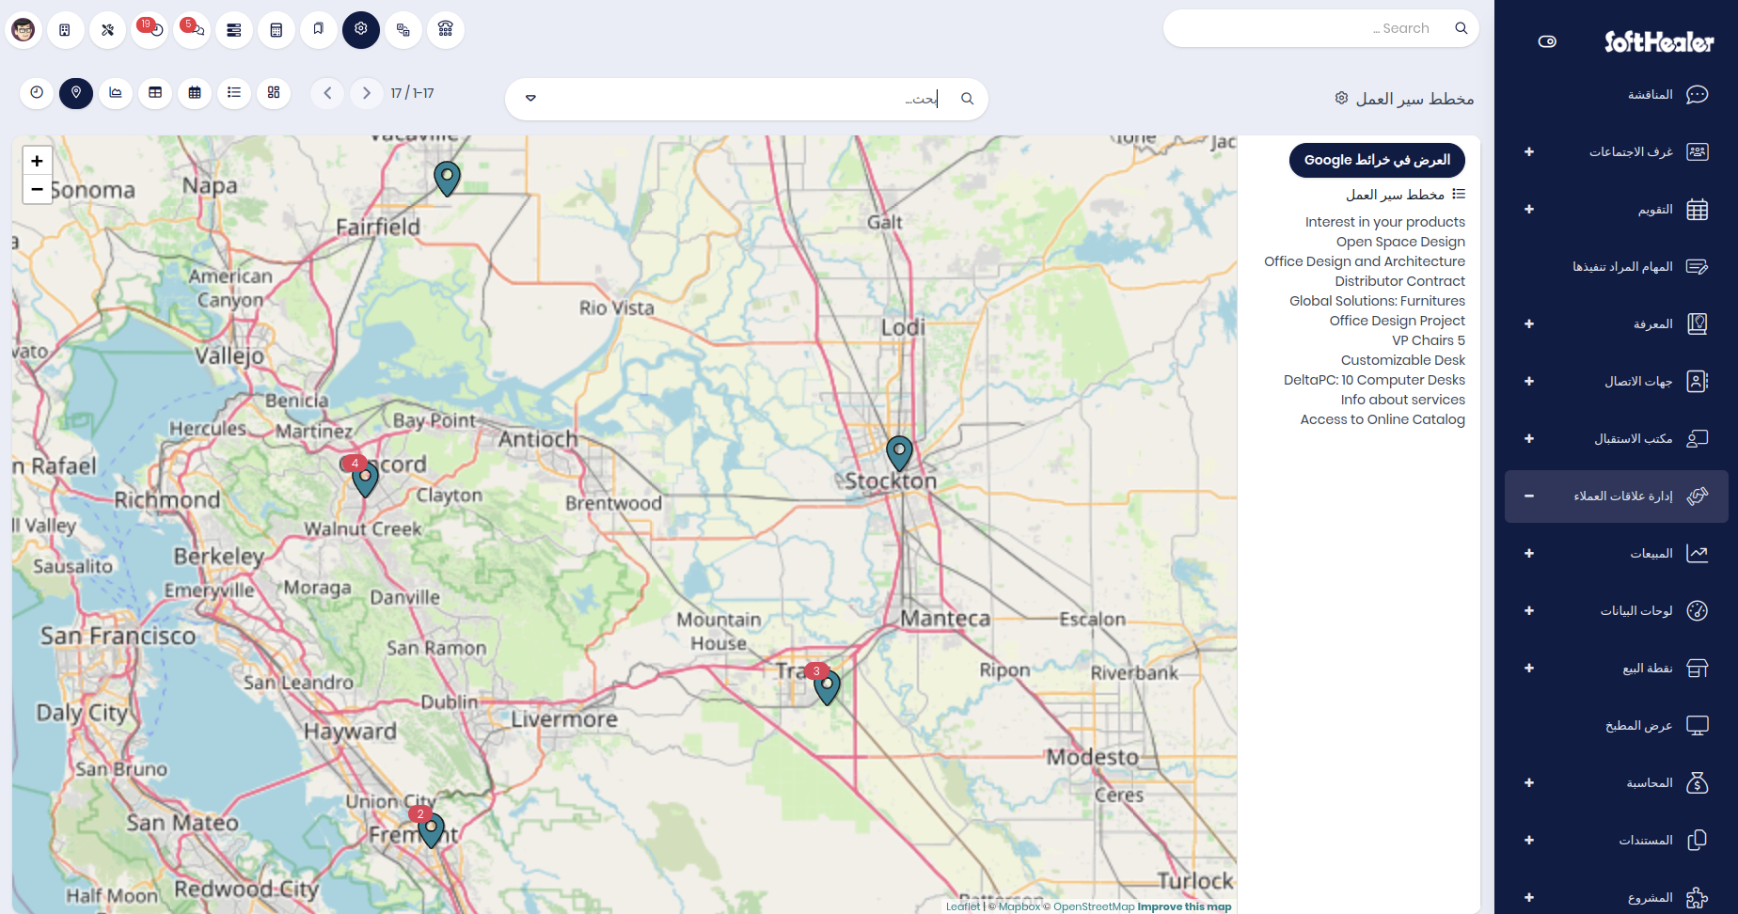
Task: Expand المحاسبة plus in sidebar
Action: point(1529,782)
